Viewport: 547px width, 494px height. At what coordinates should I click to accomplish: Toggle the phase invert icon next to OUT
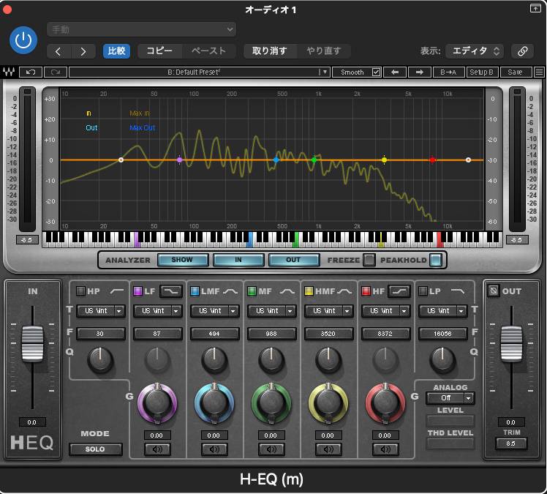pyautogui.click(x=494, y=291)
